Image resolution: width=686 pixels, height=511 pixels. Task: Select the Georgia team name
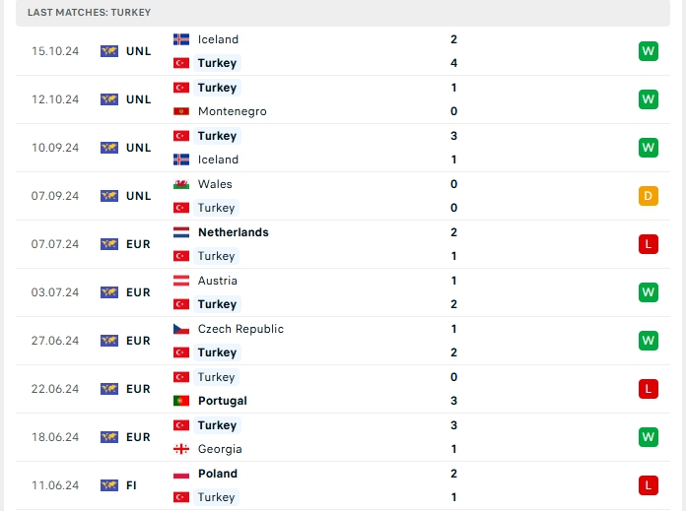pos(219,449)
